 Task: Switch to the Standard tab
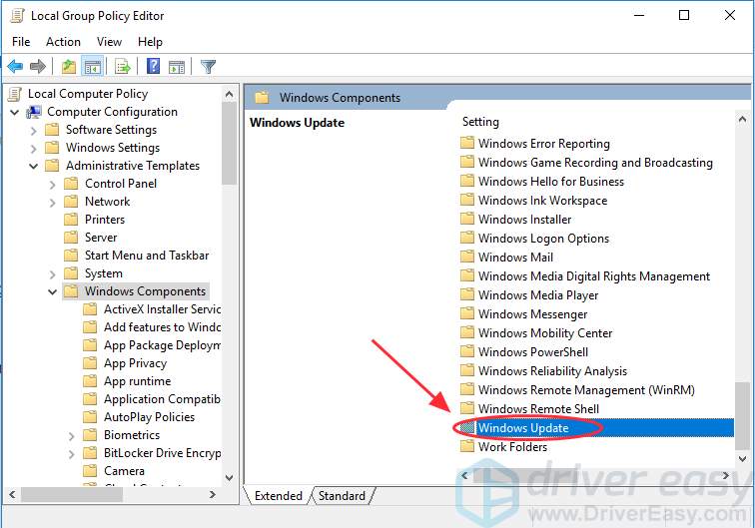coord(342,495)
